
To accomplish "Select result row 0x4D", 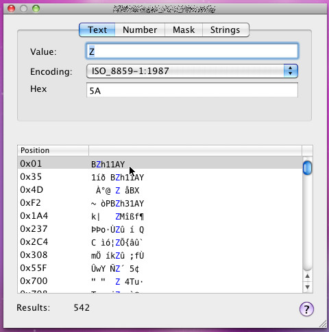I will [x=160, y=190].
